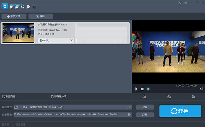The width and height of the screenshot is (205, 127).
Task: Click the file size 15.54 MB text
Action: tap(49, 34)
